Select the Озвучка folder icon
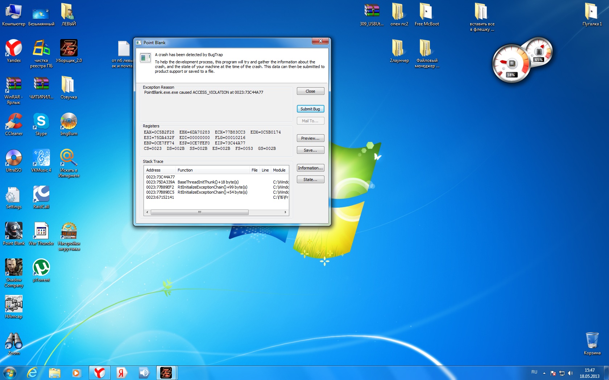 click(69, 88)
